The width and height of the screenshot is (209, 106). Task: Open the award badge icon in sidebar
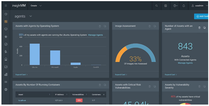[x=6, y=59]
